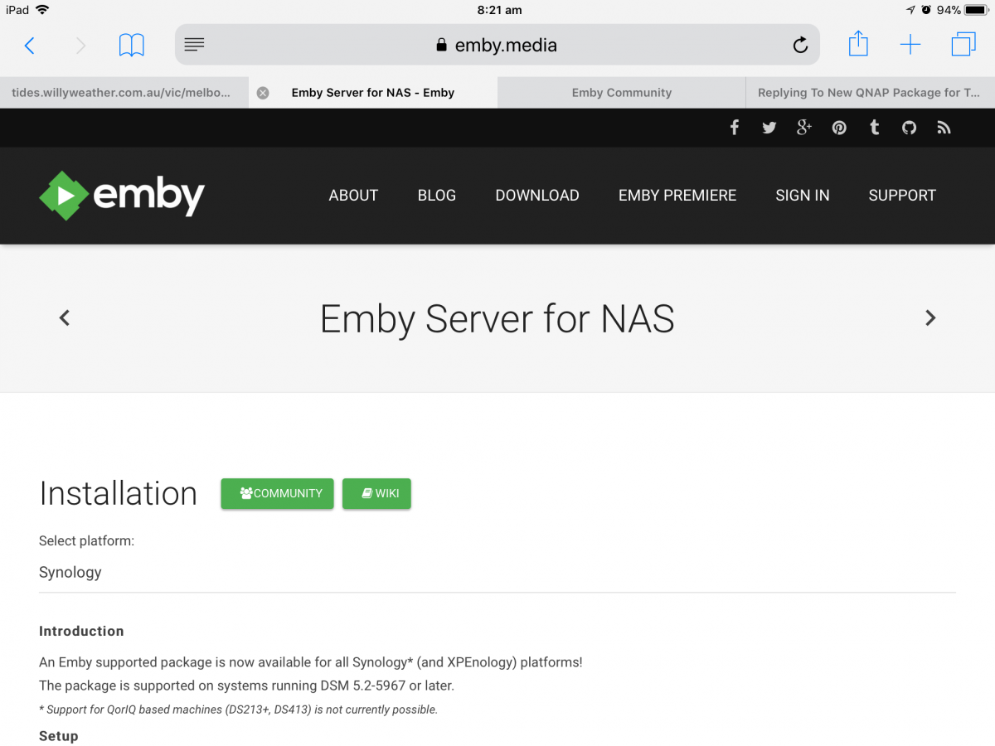Open the EMBY PREMIERE menu item
This screenshot has height=746, width=995.
tap(677, 196)
